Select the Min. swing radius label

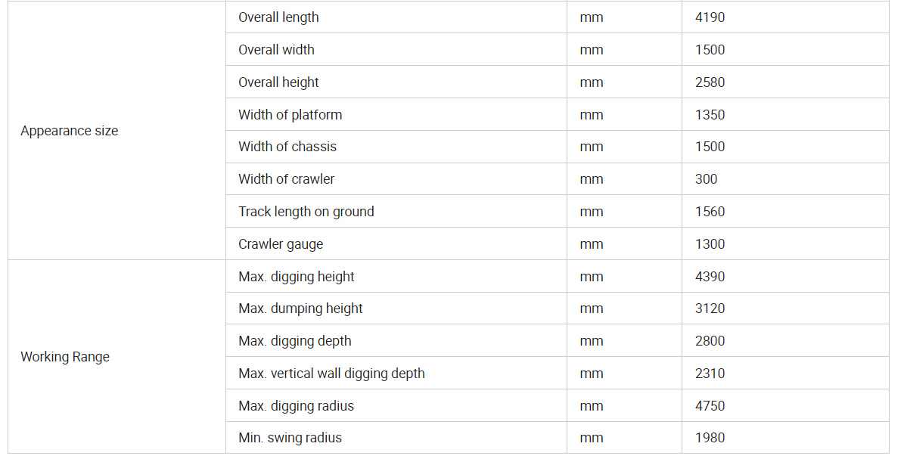coord(290,438)
